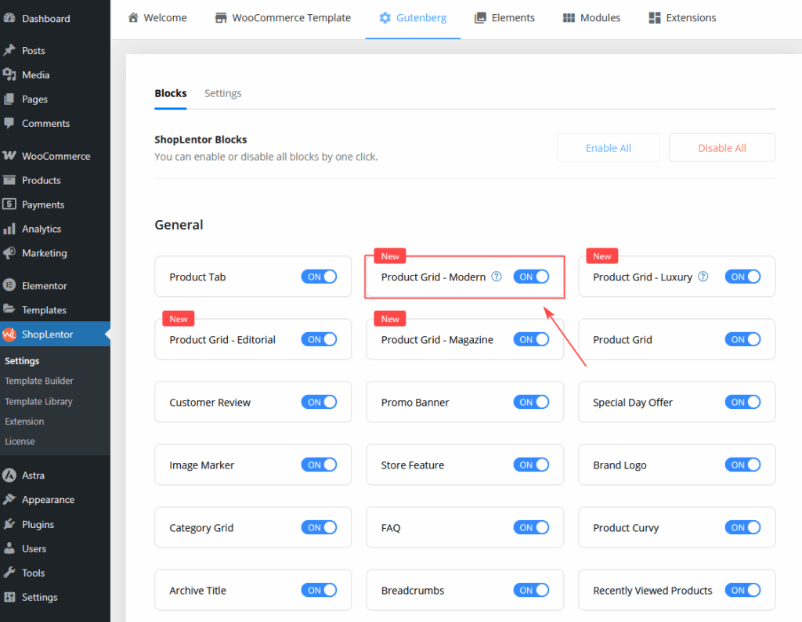802x622 pixels.
Task: Open Template Builder in the ShopLentor submenu
Action: (39, 381)
